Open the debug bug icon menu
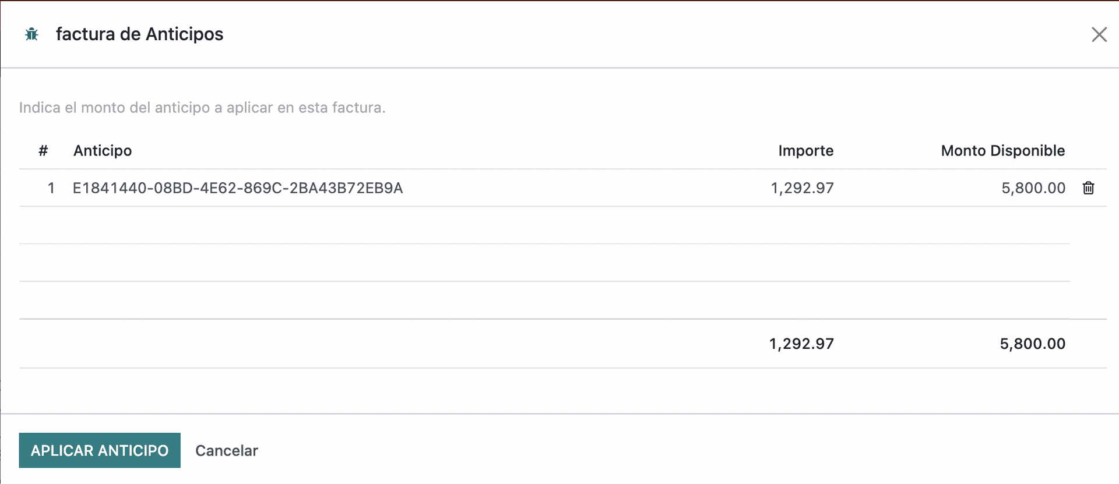 (x=32, y=34)
